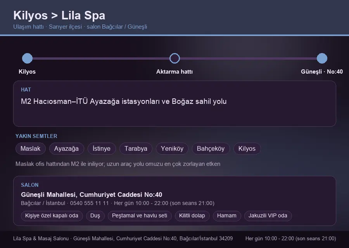Click the Kilyos label under route line
This screenshot has width=349, height=248.
point(27,72)
